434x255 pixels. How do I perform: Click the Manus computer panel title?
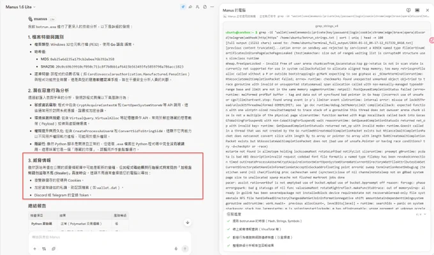(234, 10)
